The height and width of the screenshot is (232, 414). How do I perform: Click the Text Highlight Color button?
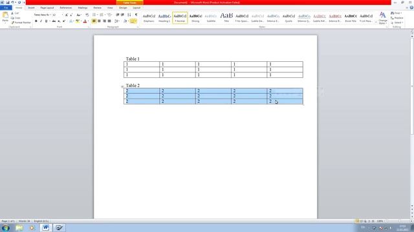click(78, 21)
